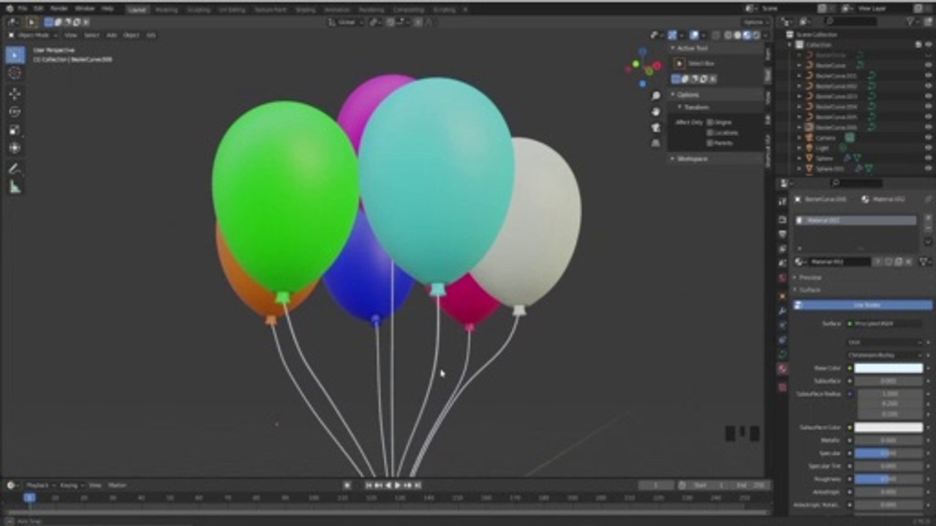Switch perspective/orthographic with grid icon
Viewport: 936px width, 526px height.
(x=656, y=143)
